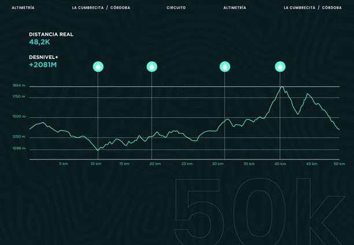Click the DESNIVEL+ heading
The height and width of the screenshot is (245, 354).
coord(43,57)
